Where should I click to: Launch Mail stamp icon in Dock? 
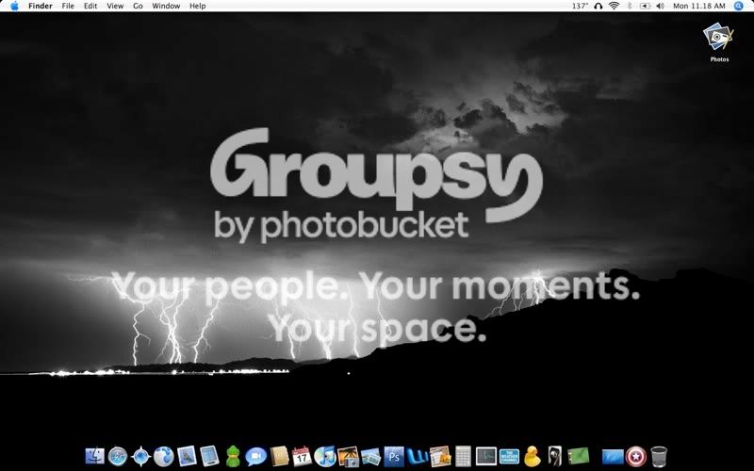(187, 456)
